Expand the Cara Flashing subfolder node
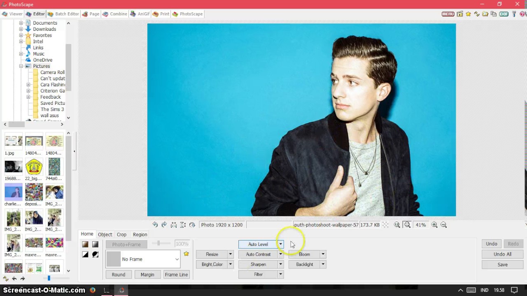The width and height of the screenshot is (527, 296). (x=28, y=85)
